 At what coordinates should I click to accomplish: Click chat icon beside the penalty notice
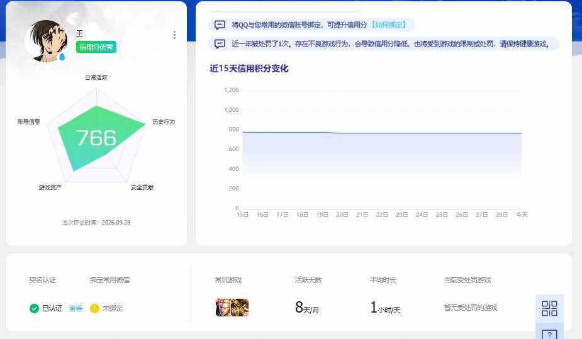(220, 44)
